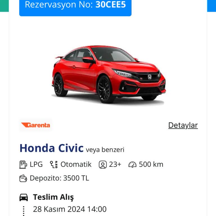Click the 500 km limit text

[x=151, y=164]
